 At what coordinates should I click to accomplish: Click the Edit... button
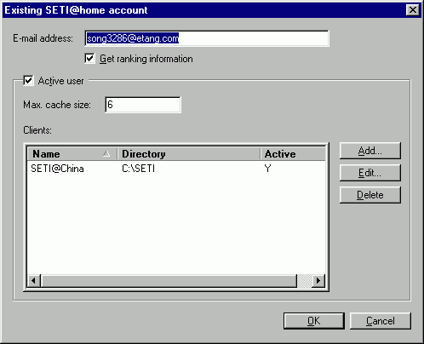[x=370, y=173]
